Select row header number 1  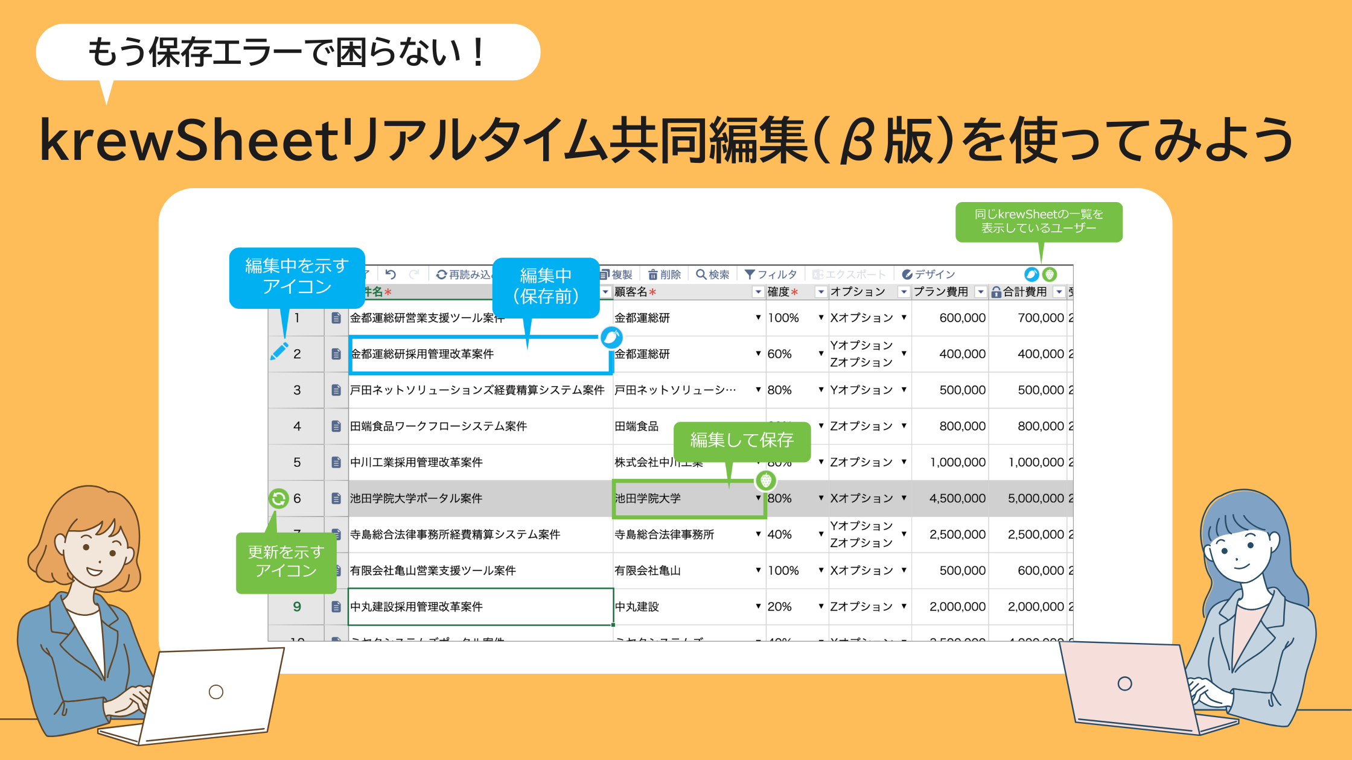tap(296, 318)
